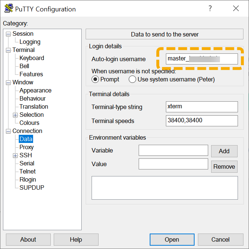The width and height of the screenshot is (249, 249).
Task: Open the Session category
Action: (x=23, y=34)
